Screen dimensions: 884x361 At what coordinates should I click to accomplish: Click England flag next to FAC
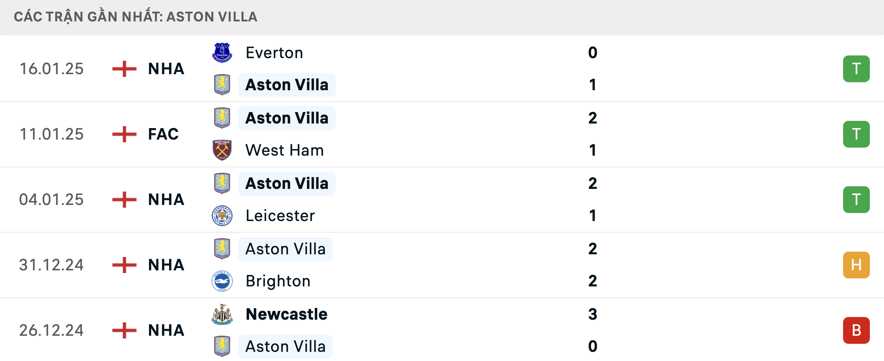(x=124, y=134)
